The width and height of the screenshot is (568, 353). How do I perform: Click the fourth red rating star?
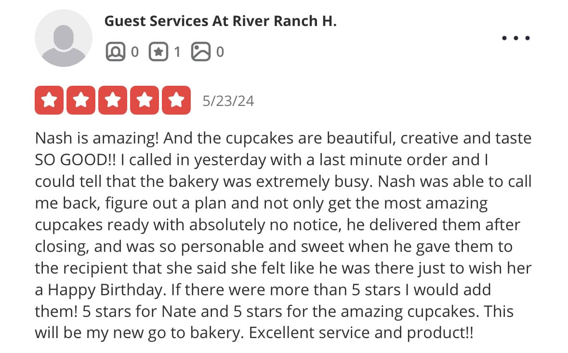145,100
